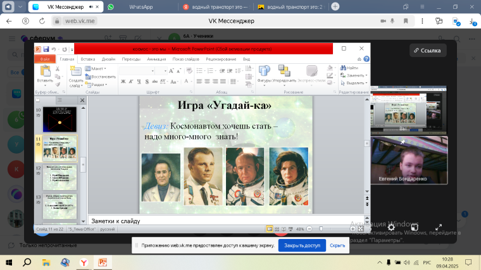Image resolution: width=481 pixels, height=270 pixels.
Task: Close the slide thumbnails pane
Action: [x=82, y=100]
